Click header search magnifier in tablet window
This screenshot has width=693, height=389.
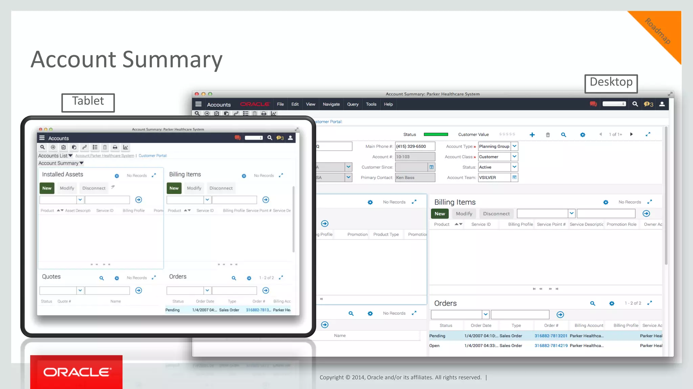(x=270, y=138)
